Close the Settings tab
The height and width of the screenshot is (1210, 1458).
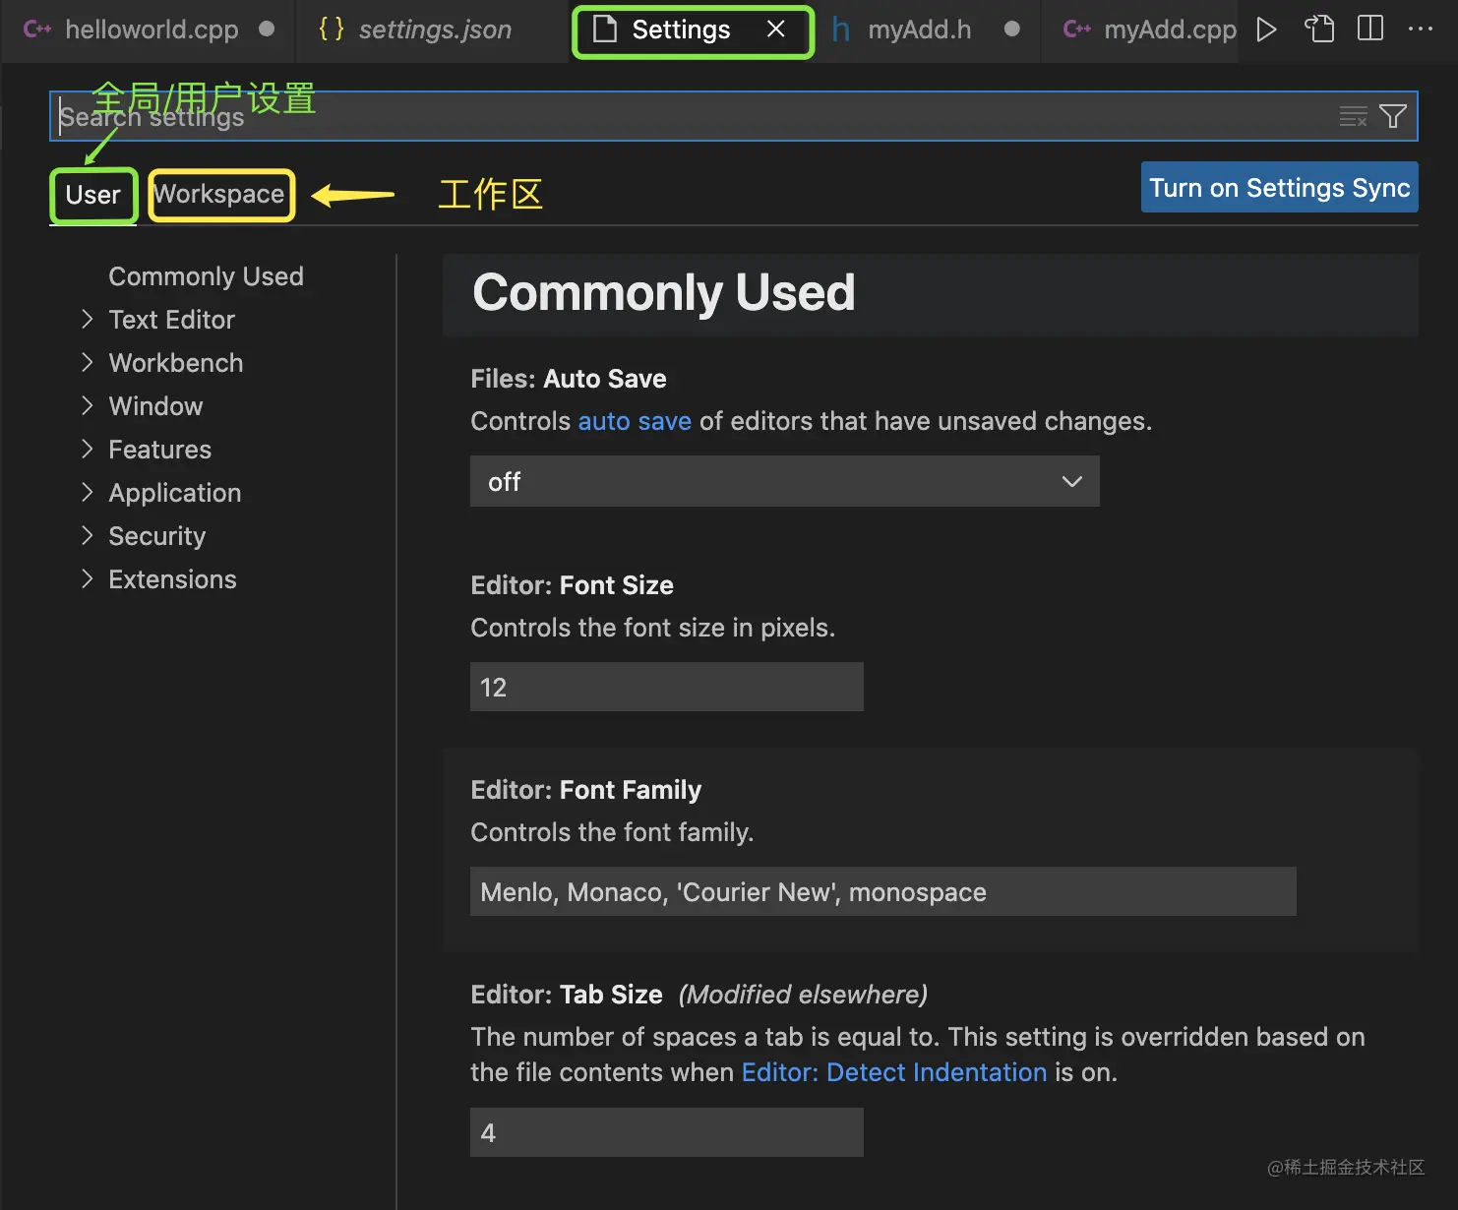point(776,30)
